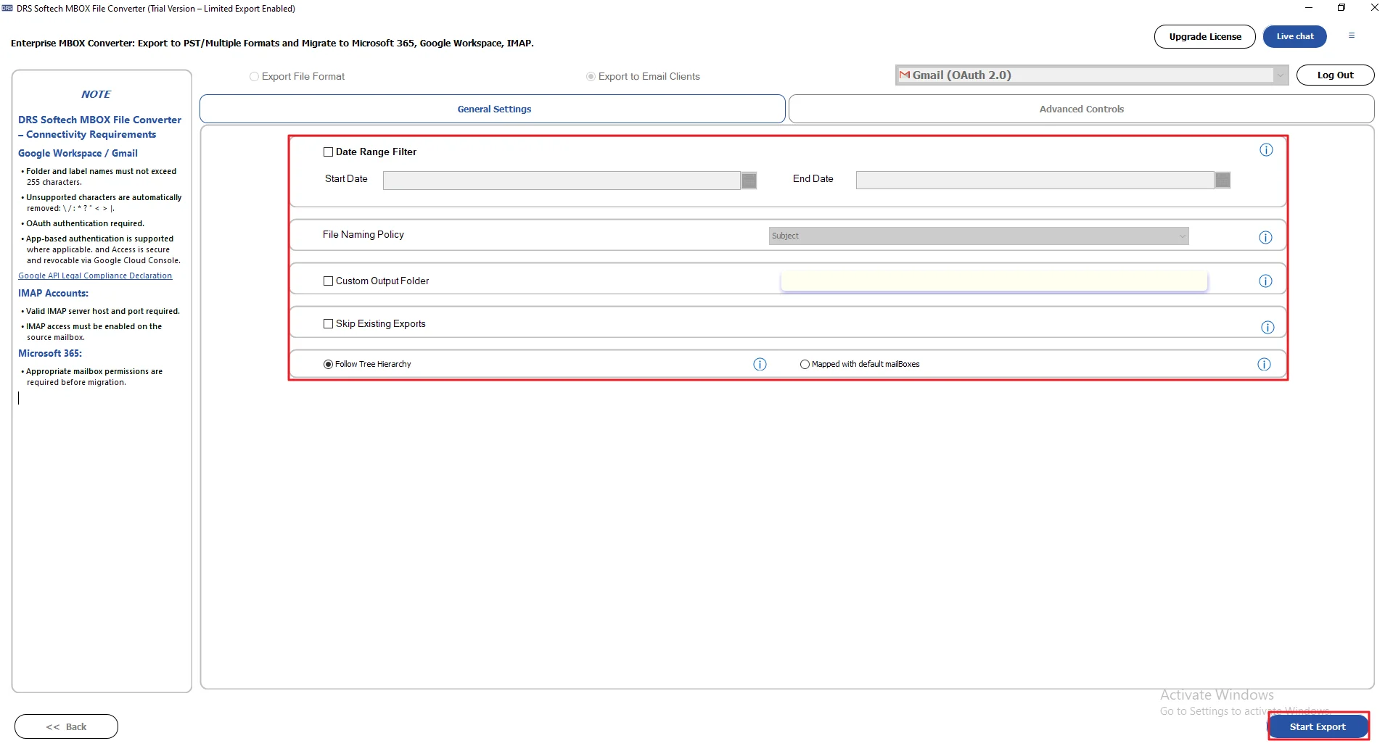The height and width of the screenshot is (754, 1393).
Task: Go Back to previous step
Action: point(66,727)
